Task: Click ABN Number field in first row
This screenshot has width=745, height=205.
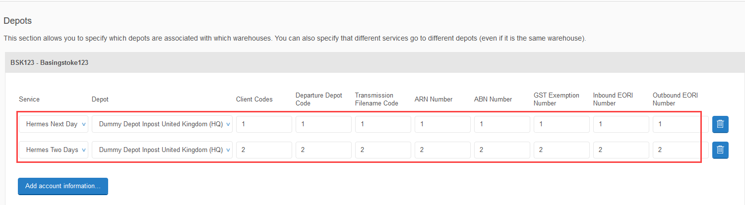Action: tap(502, 124)
